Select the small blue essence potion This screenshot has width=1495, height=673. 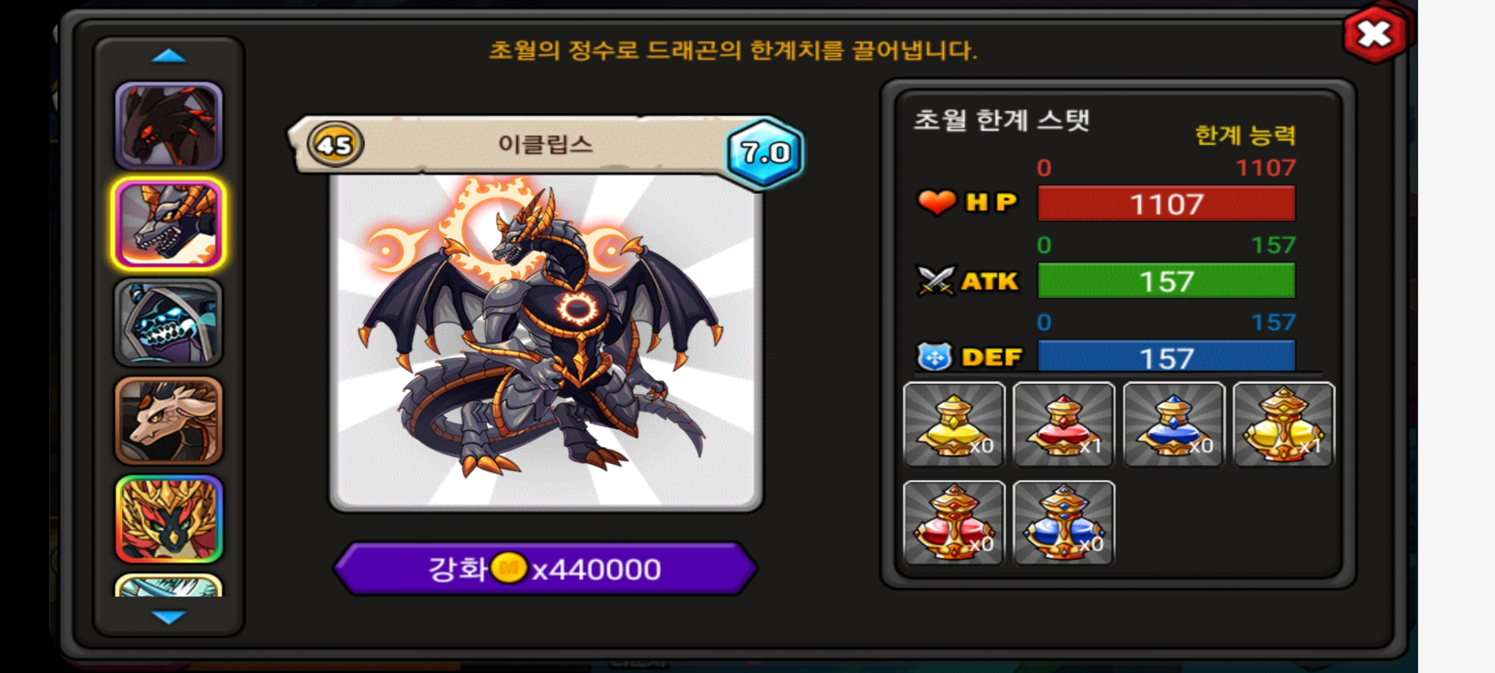coord(1174,424)
